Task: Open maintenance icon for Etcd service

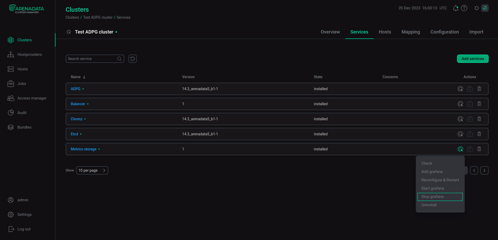Action: tap(470, 134)
